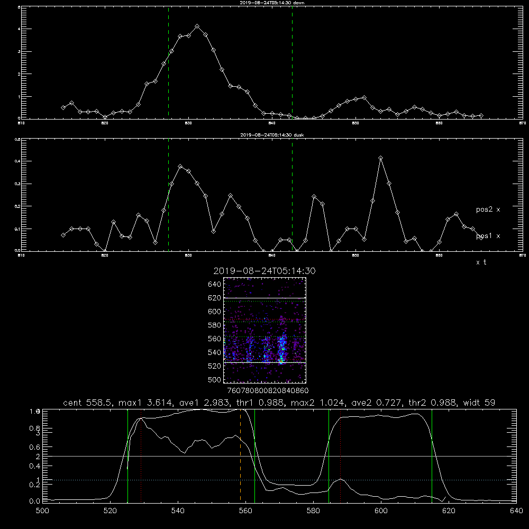
Task: Click the 'pos1 x' label
Action: click(488, 236)
